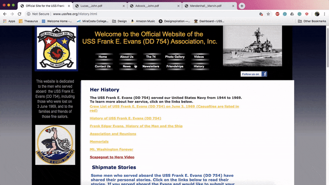This screenshot has height=185, width=329.
Task: Open the Friendships navigation button
Action: (175, 66)
